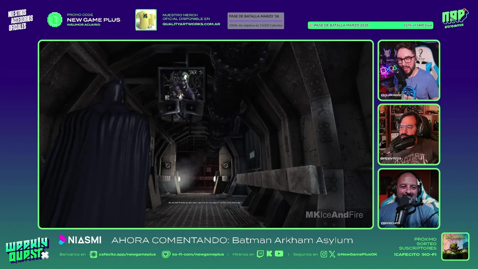The image size is (478, 269).
Task: Click the NEW GAME PLUS promo code text
Action: pyautogui.click(x=94, y=20)
